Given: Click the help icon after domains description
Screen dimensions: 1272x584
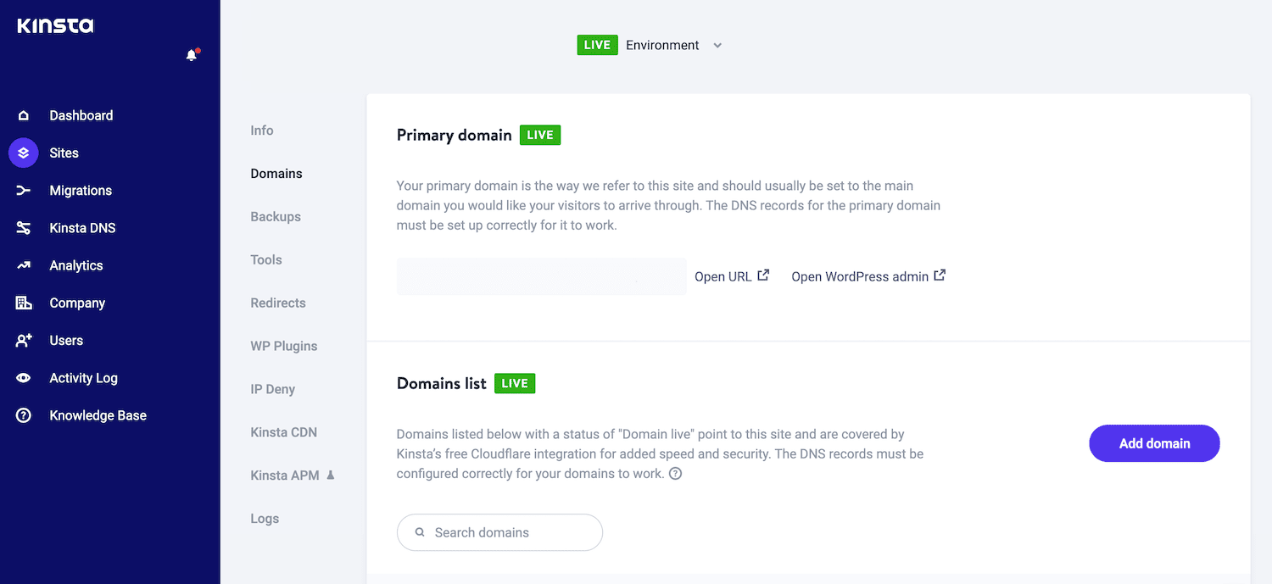Looking at the screenshot, I should [x=675, y=474].
